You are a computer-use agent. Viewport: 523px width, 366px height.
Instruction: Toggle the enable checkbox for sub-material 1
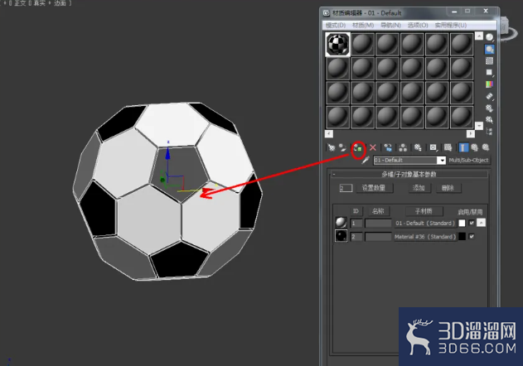(x=472, y=223)
